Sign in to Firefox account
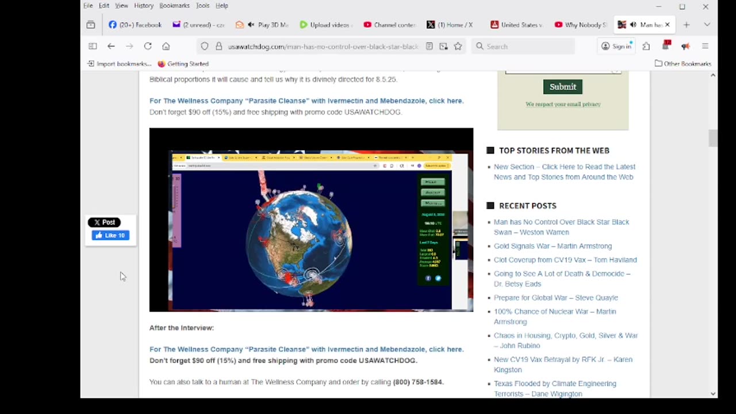 tap(617, 47)
